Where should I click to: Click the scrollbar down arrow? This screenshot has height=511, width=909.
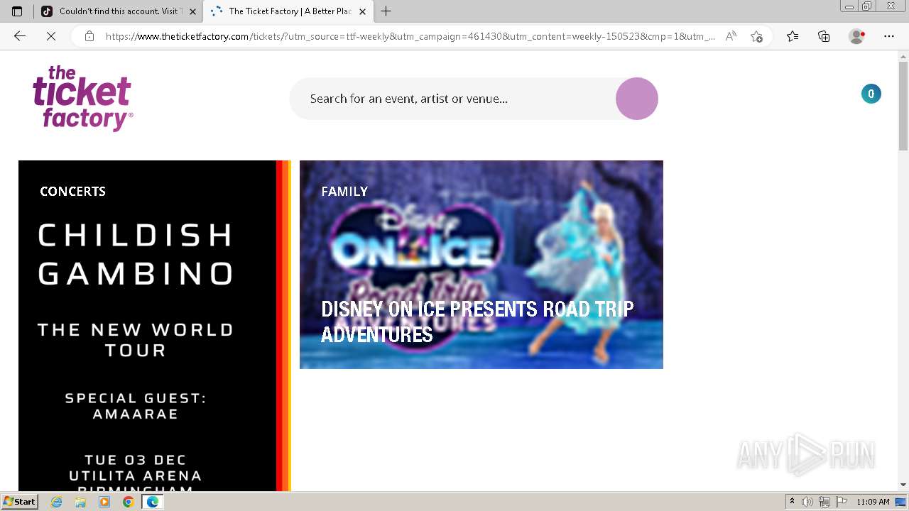click(x=903, y=485)
